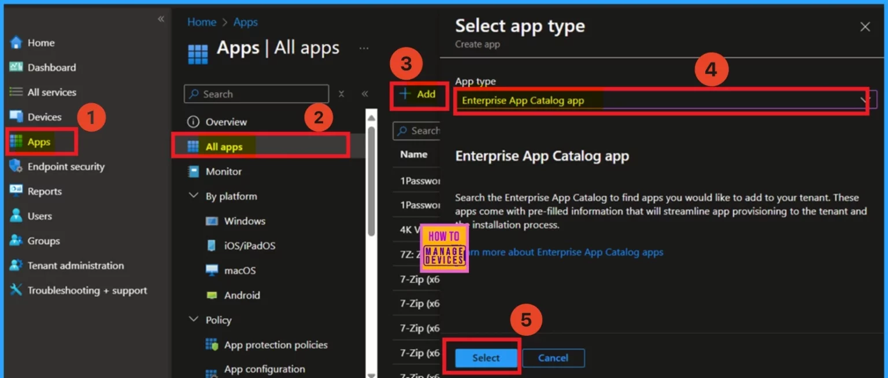The height and width of the screenshot is (378, 888).
Task: Select Android under By platform
Action: point(242,295)
